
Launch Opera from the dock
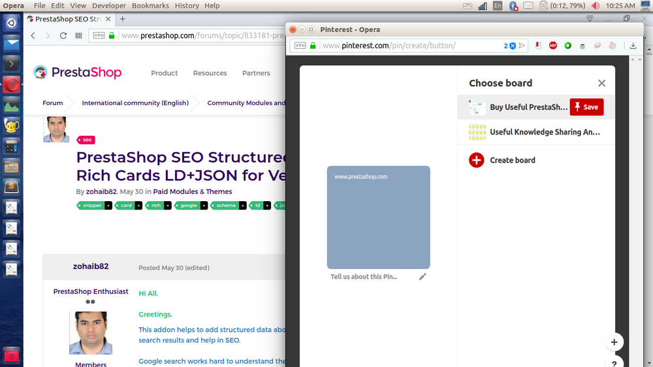[x=11, y=85]
